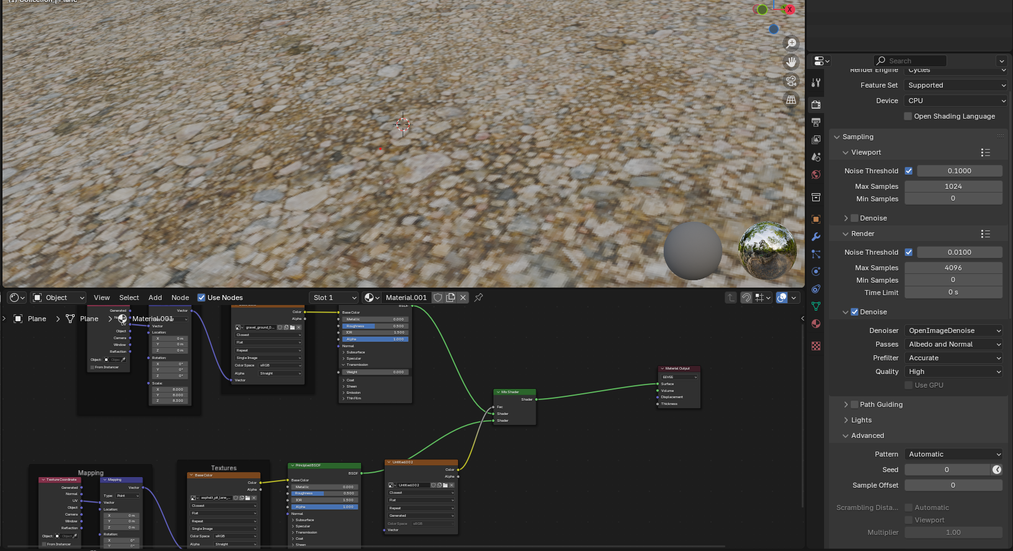The image size is (1013, 551).
Task: Open editor type menu in node editor
Action: pyautogui.click(x=17, y=298)
